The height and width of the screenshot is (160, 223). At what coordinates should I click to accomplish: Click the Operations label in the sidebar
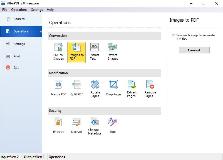21,31
